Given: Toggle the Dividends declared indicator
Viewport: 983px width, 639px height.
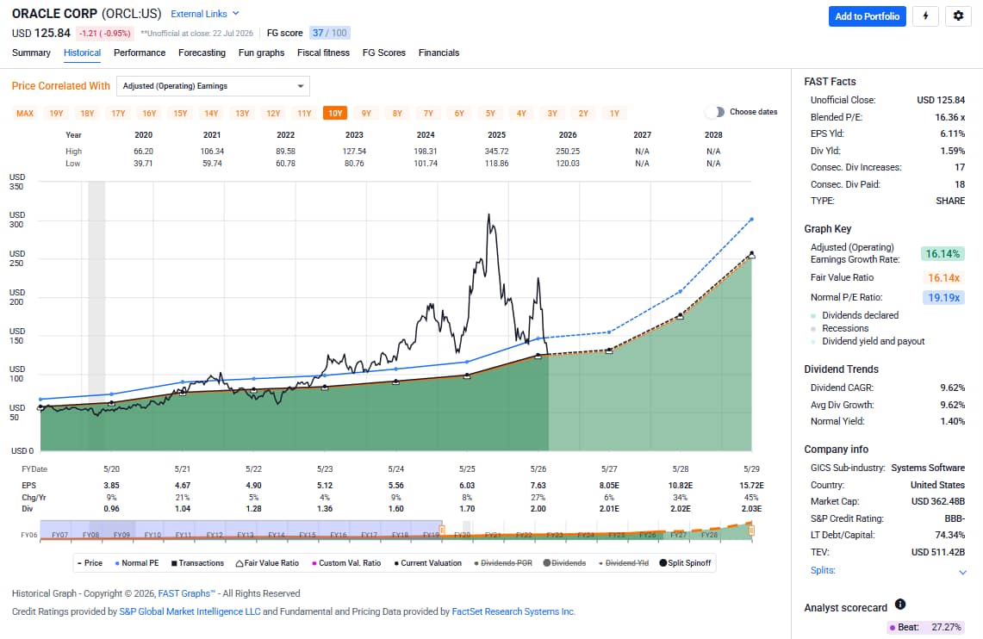Looking at the screenshot, I should coord(813,316).
